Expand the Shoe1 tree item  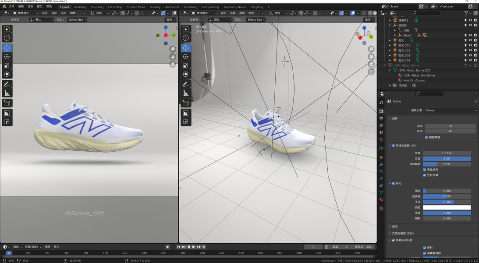coord(395,36)
